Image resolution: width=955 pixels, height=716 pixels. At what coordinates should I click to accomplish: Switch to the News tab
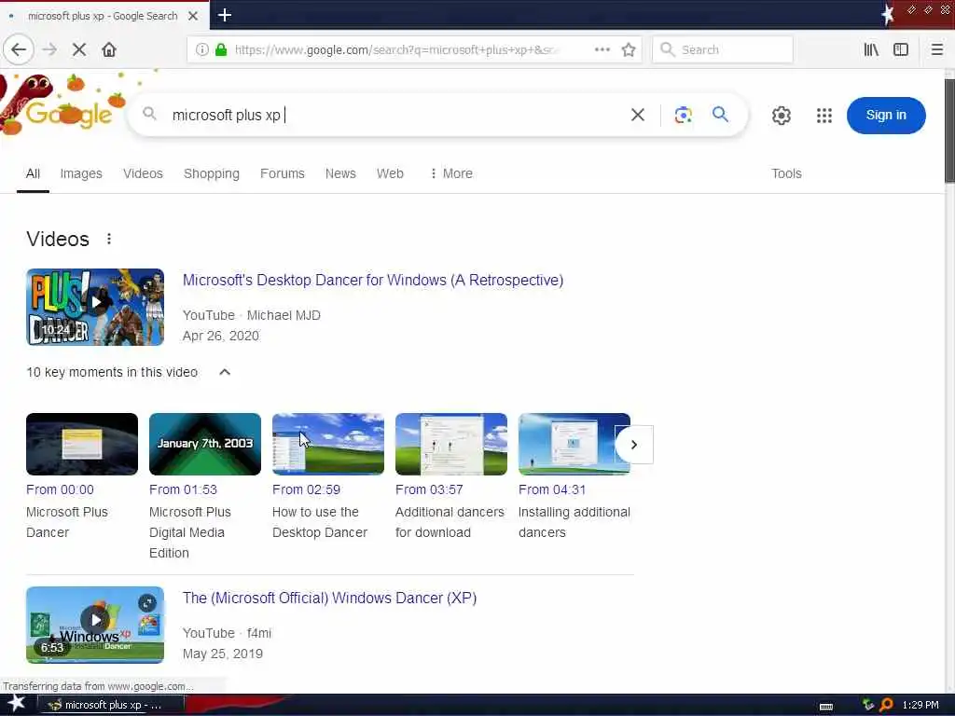click(x=340, y=173)
